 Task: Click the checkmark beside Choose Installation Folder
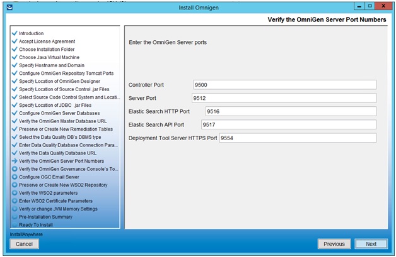click(15, 49)
